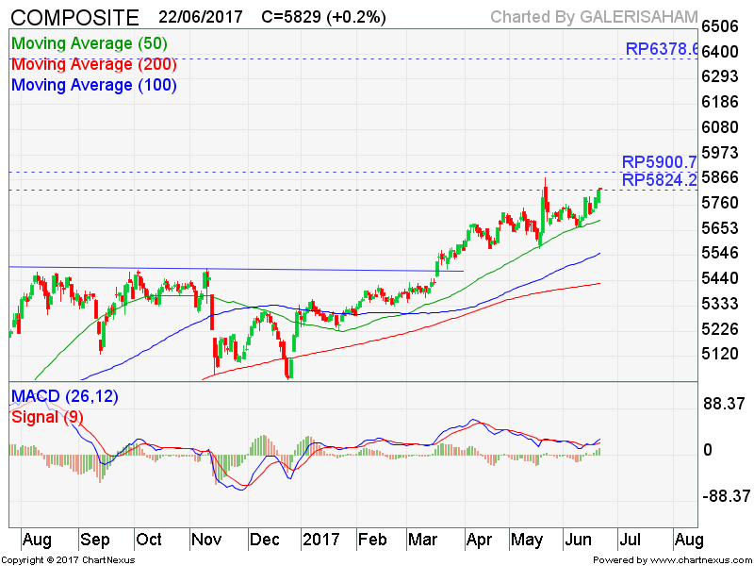
Task: Select the Jul marker on the time axis
Action: pyautogui.click(x=629, y=540)
